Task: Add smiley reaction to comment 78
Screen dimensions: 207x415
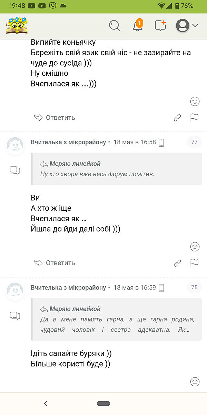Action: coord(195,382)
